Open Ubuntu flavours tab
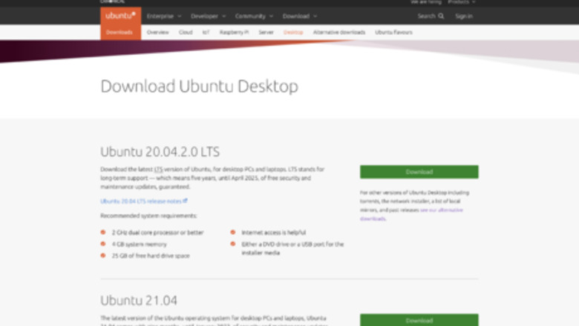Image resolution: width=579 pixels, height=326 pixels. pyautogui.click(x=393, y=33)
